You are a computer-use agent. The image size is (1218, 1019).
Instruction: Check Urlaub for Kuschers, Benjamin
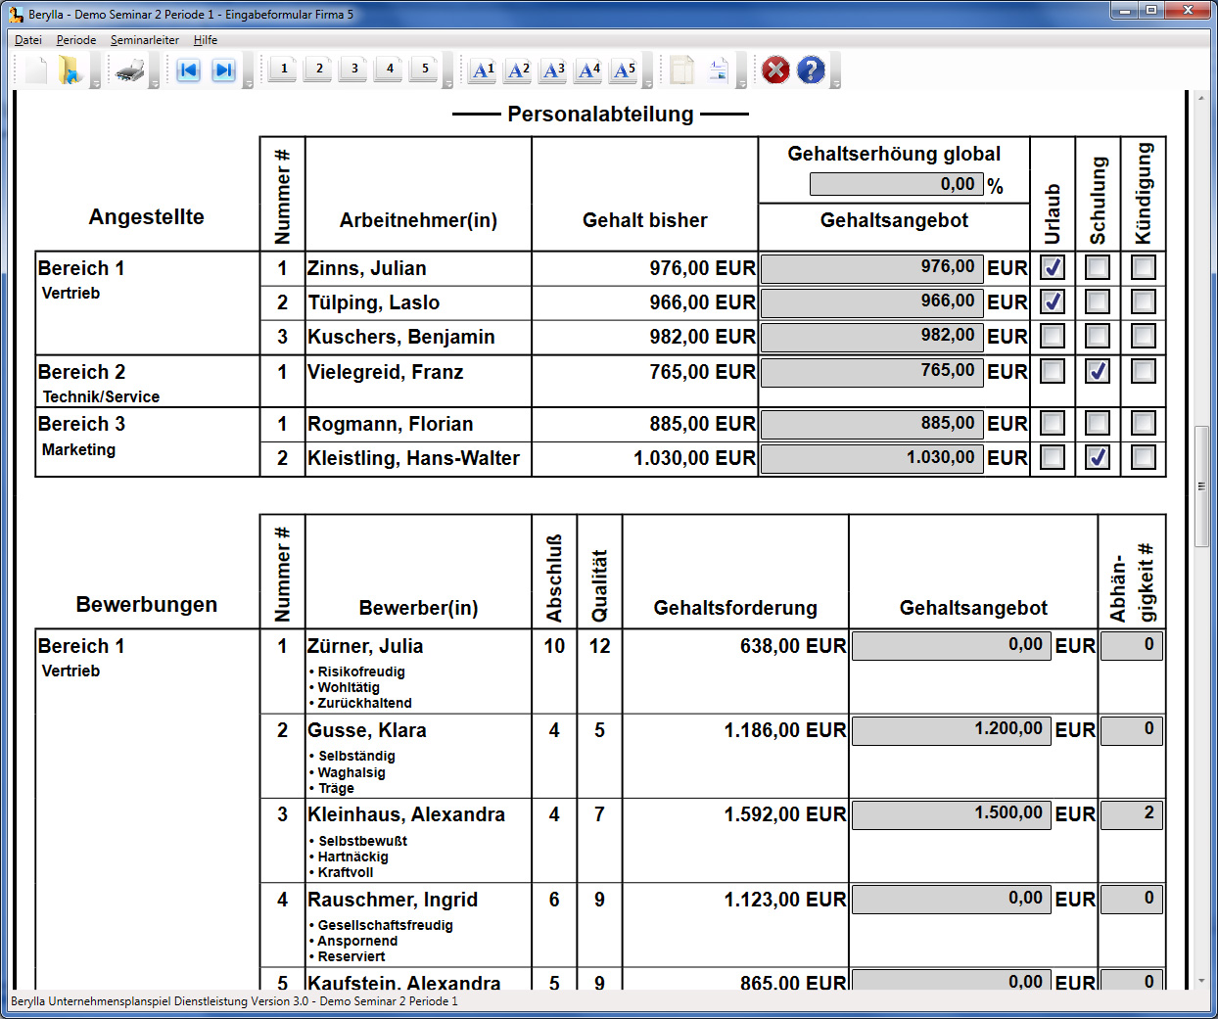[x=1053, y=336]
